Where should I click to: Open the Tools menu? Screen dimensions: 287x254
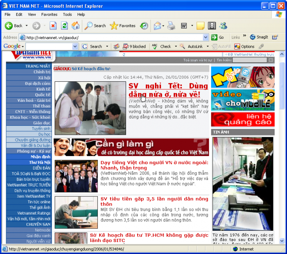pos(67,14)
